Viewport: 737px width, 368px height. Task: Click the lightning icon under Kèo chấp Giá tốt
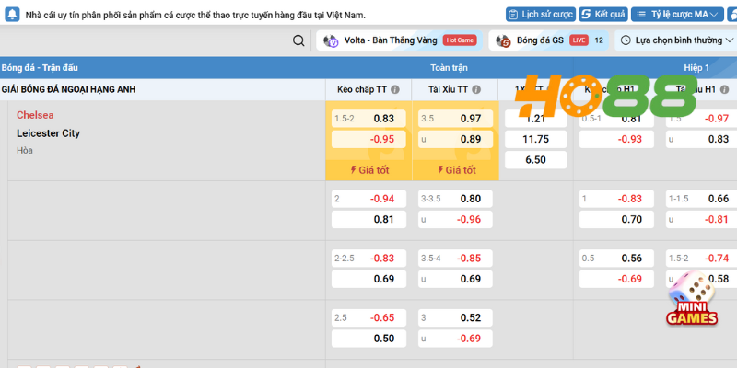(x=354, y=170)
